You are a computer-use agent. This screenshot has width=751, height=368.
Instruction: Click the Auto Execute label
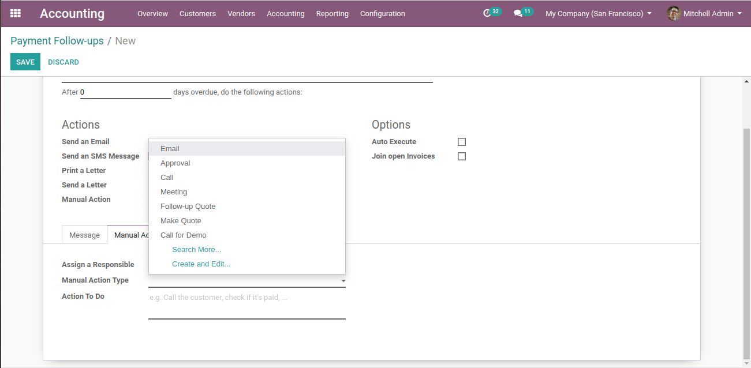coord(394,142)
